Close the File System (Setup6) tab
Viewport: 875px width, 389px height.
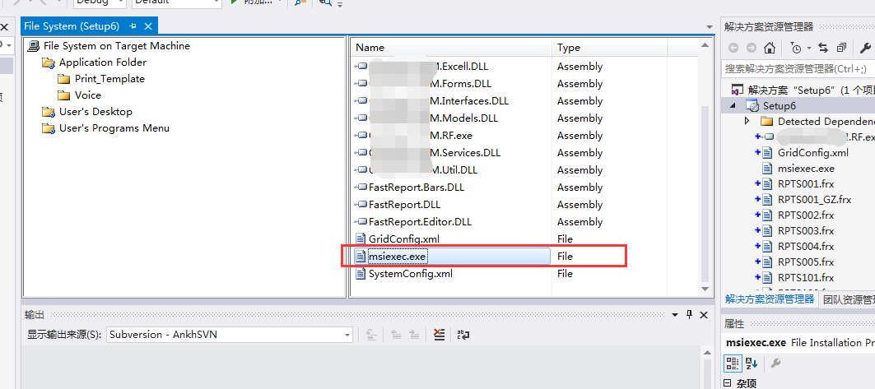pos(148,26)
